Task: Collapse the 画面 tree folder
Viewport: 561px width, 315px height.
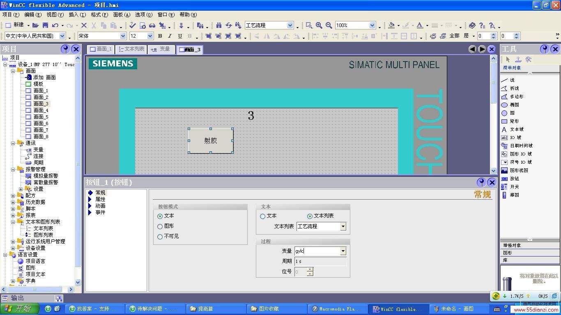Action: (x=13, y=71)
